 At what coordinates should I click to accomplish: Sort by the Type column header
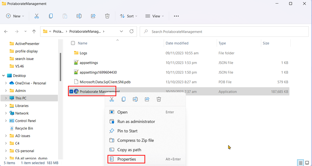pyautogui.click(x=222, y=43)
